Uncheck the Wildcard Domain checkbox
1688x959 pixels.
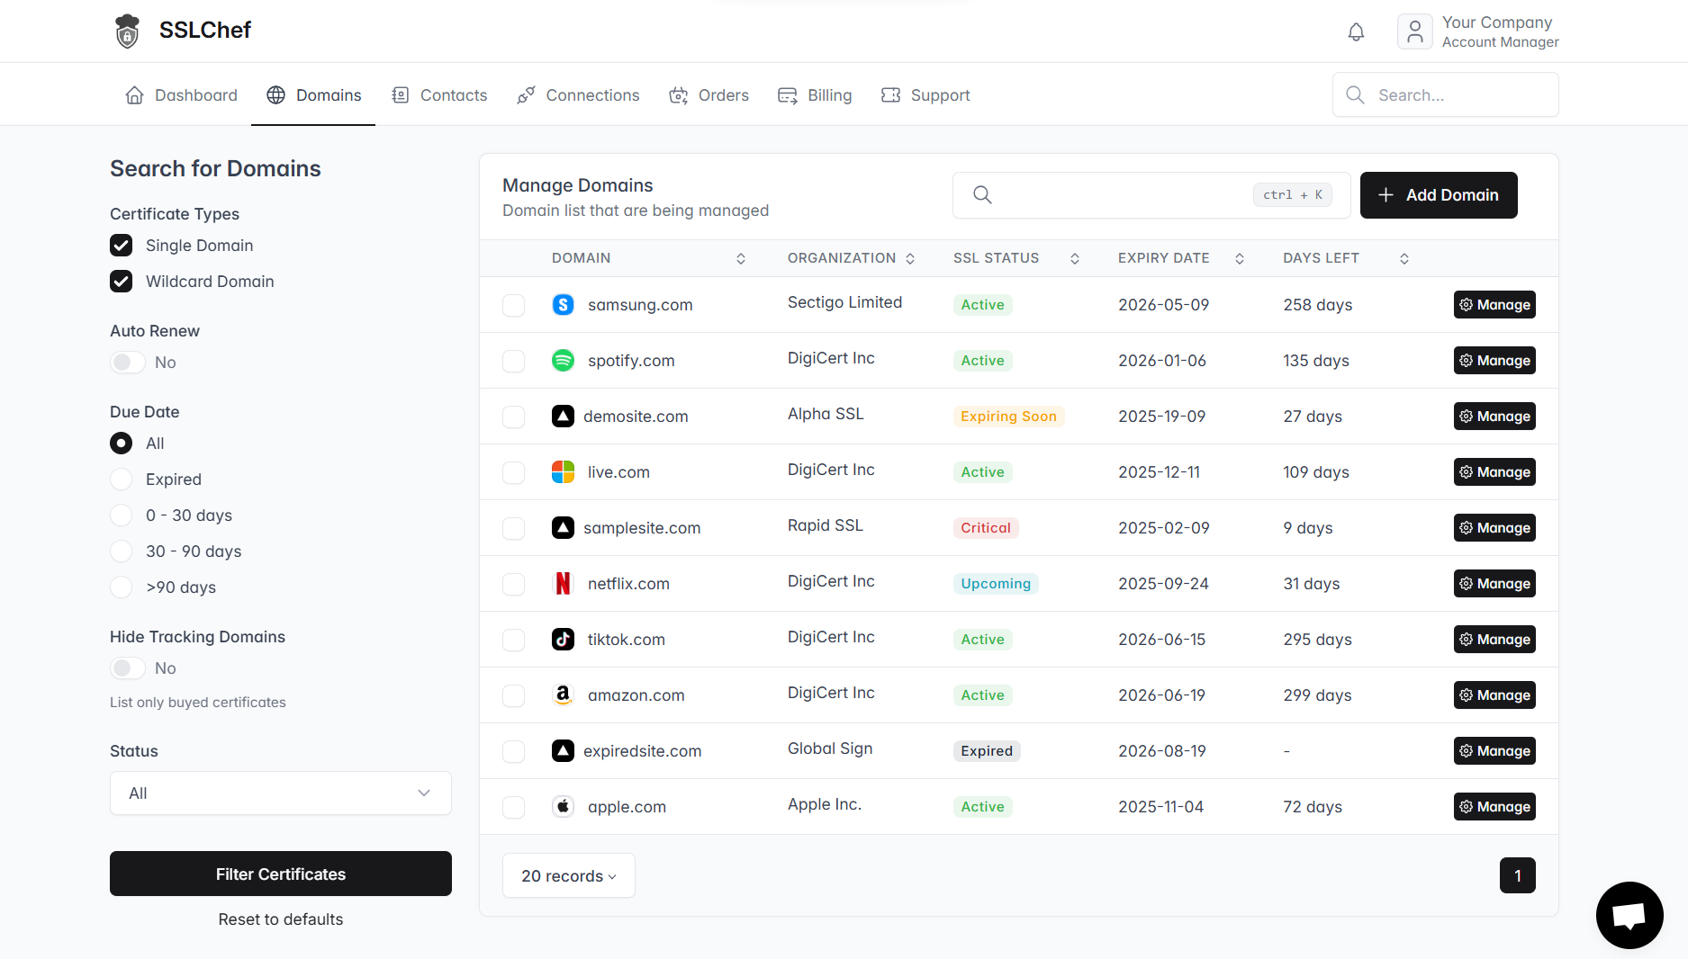[x=122, y=282]
